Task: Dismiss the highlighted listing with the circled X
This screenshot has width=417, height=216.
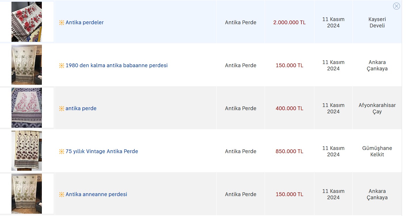Action: pyautogui.click(x=396, y=6)
